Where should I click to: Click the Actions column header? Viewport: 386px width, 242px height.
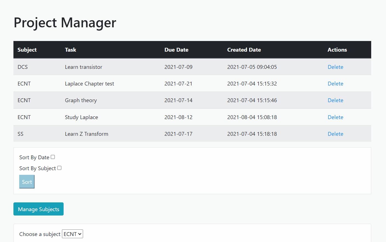coord(337,50)
